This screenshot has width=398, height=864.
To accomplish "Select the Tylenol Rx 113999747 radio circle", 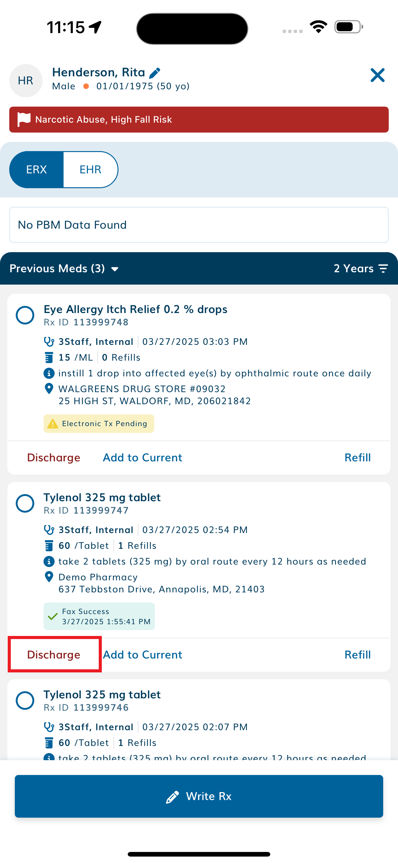I will point(25,503).
